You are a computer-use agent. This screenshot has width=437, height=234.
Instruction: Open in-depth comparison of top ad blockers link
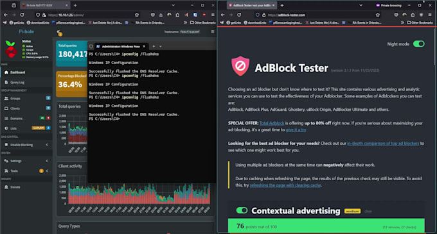click(x=383, y=144)
